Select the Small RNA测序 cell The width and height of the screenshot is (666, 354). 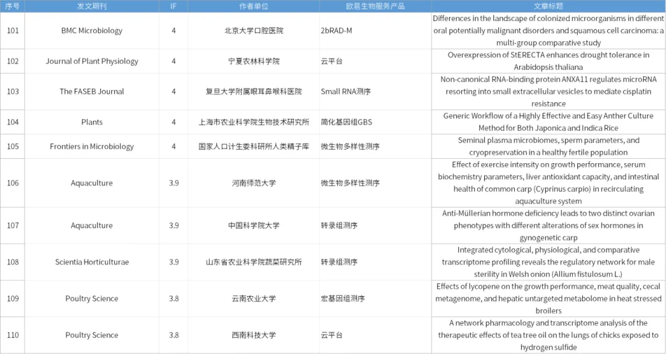pyautogui.click(x=375, y=92)
